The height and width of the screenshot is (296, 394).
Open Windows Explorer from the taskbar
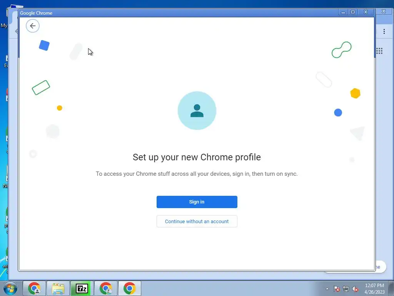pos(58,288)
